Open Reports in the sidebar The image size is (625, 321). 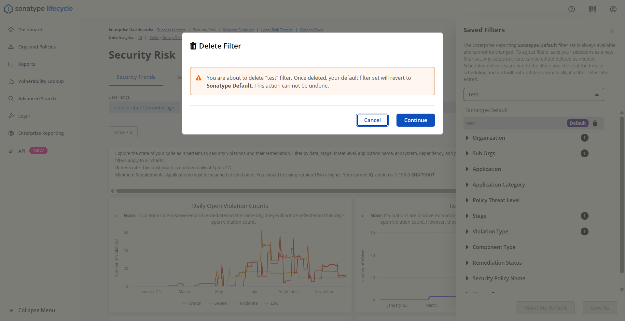click(27, 64)
